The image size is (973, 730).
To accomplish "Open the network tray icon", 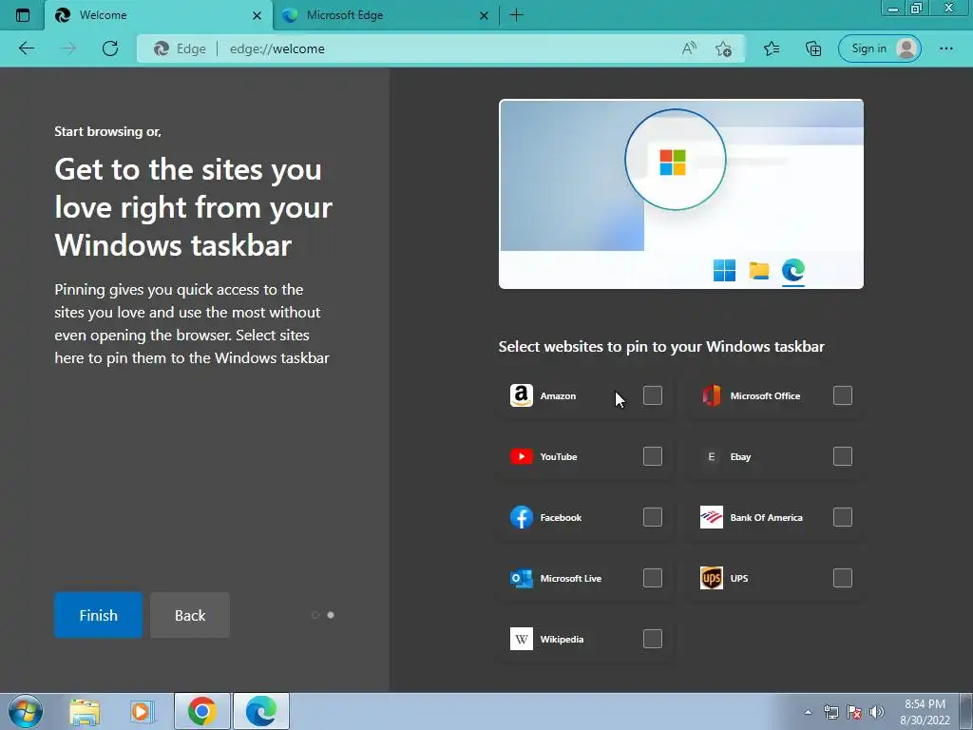I will pos(830,712).
